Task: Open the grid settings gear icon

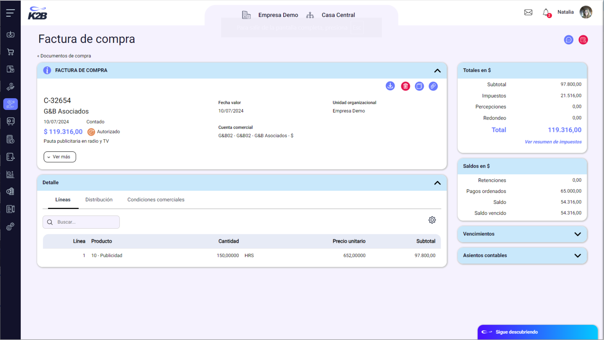Action: 432,220
